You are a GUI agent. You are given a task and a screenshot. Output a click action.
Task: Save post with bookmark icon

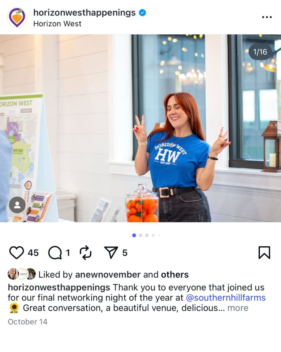pos(264,253)
